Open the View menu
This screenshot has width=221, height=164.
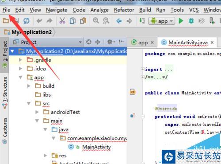tap(35, 10)
